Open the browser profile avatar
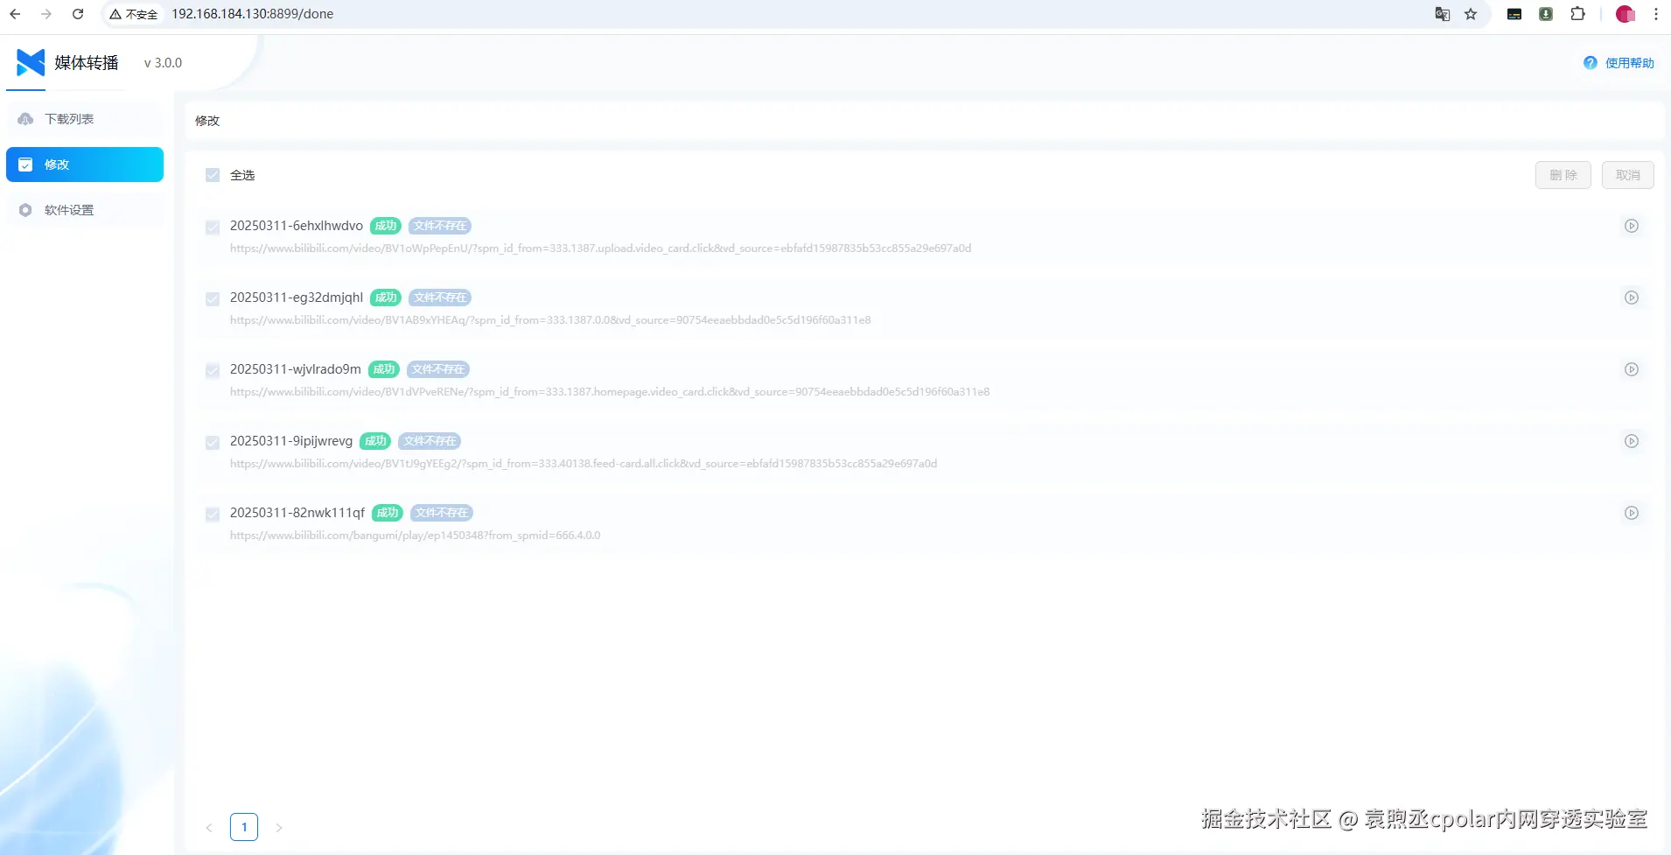The width and height of the screenshot is (1671, 855). [1625, 14]
